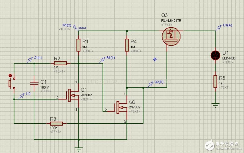Click the '2N7002' label beside Q1
Screen dimensions: 244x153
pyautogui.click(x=86, y=95)
